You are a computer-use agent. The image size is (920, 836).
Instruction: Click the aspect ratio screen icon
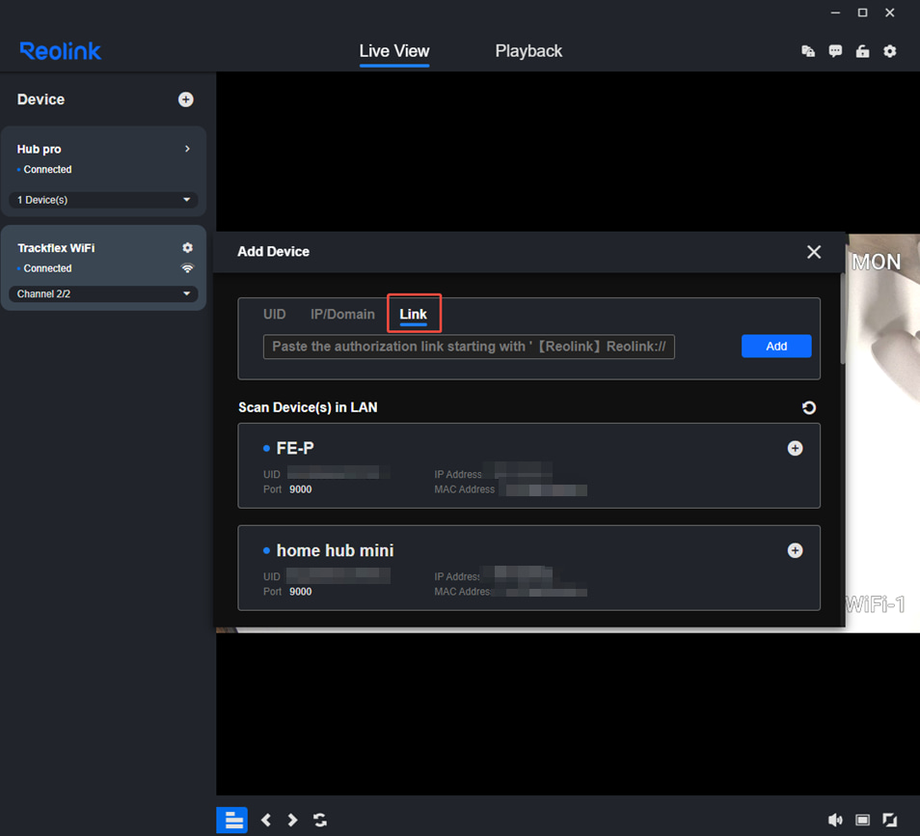pos(862,820)
